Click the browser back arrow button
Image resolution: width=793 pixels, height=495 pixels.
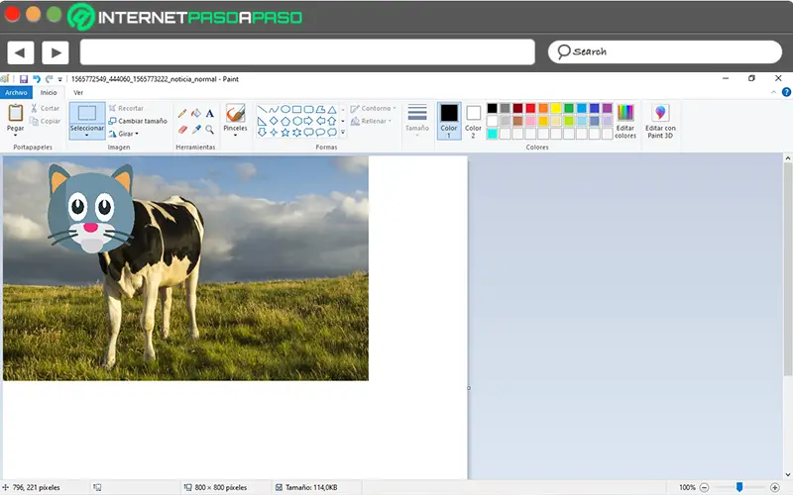pos(21,52)
